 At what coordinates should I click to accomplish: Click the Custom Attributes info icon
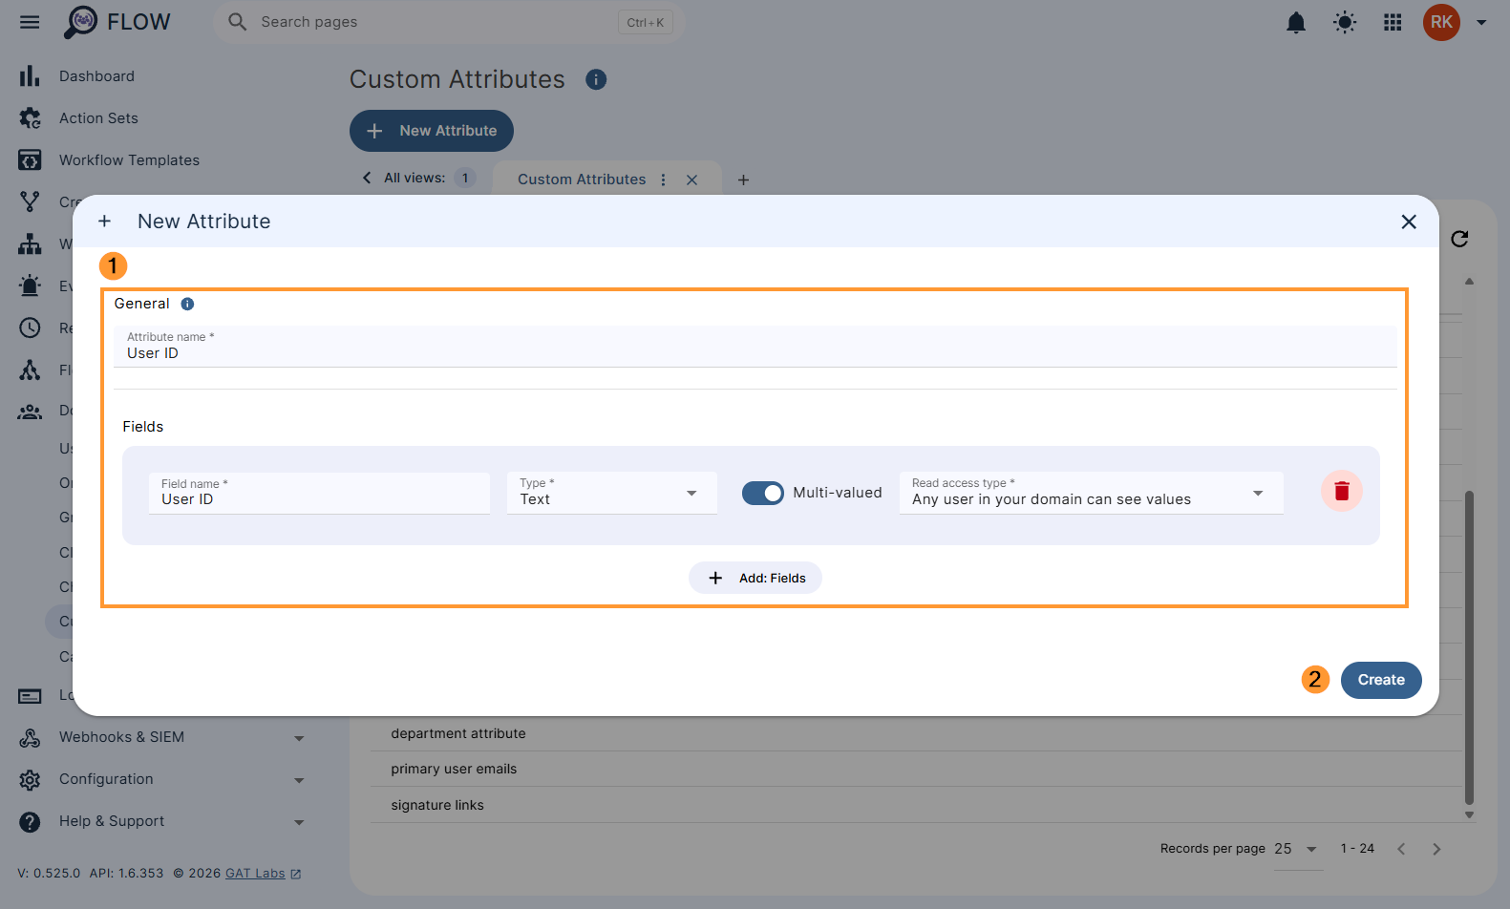coord(596,79)
